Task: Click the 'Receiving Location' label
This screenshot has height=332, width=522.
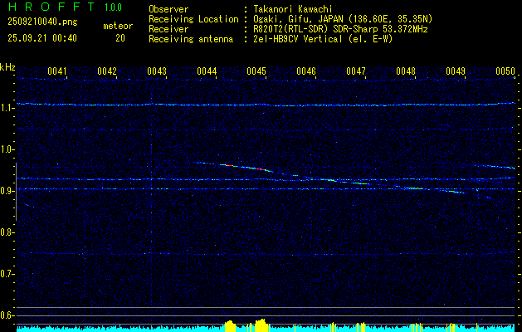Action: coord(193,19)
